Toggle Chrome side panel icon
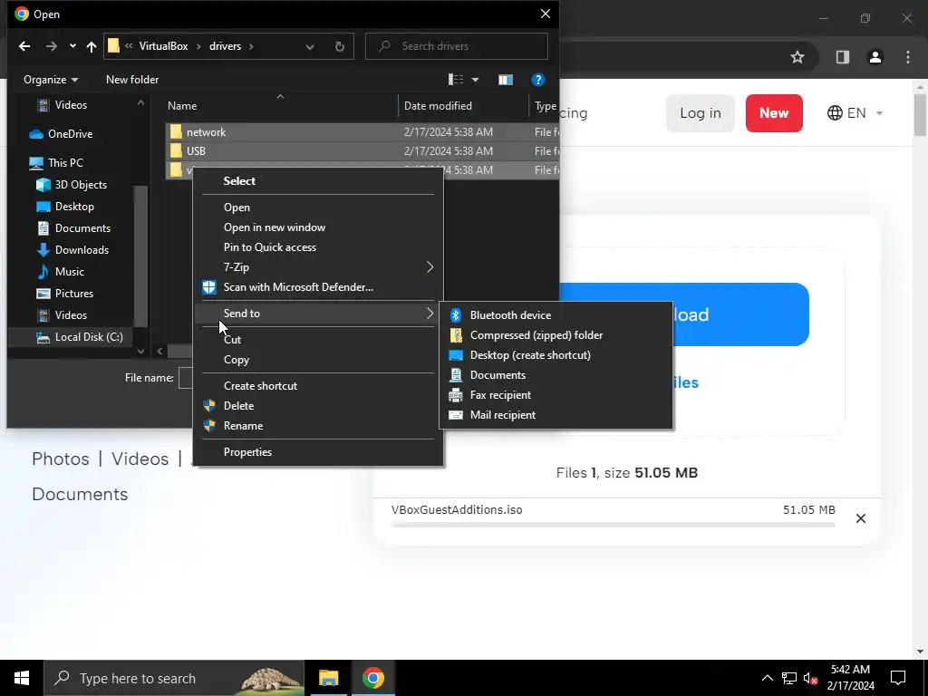The image size is (928, 696). [x=842, y=57]
